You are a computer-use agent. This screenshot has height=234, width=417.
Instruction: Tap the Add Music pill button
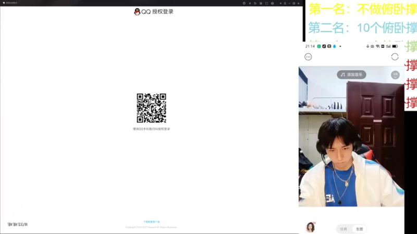pyautogui.click(x=351, y=74)
